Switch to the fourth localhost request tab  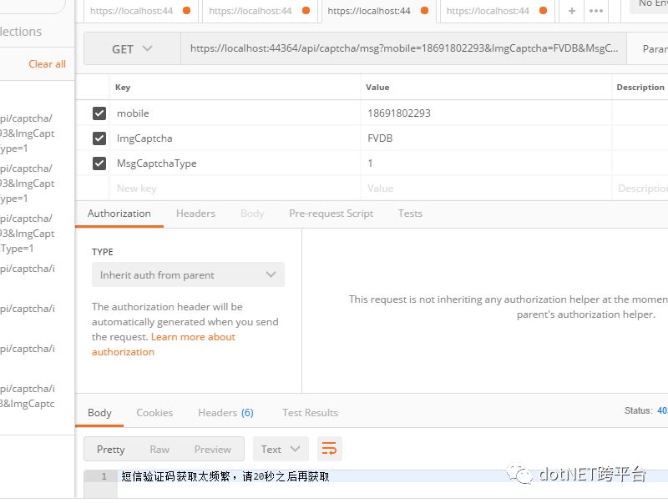coord(496,11)
